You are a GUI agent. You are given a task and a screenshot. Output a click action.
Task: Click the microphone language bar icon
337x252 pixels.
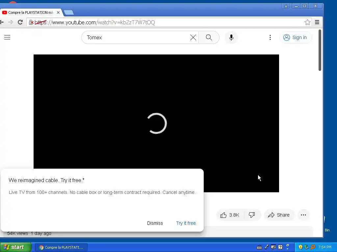tap(267, 247)
